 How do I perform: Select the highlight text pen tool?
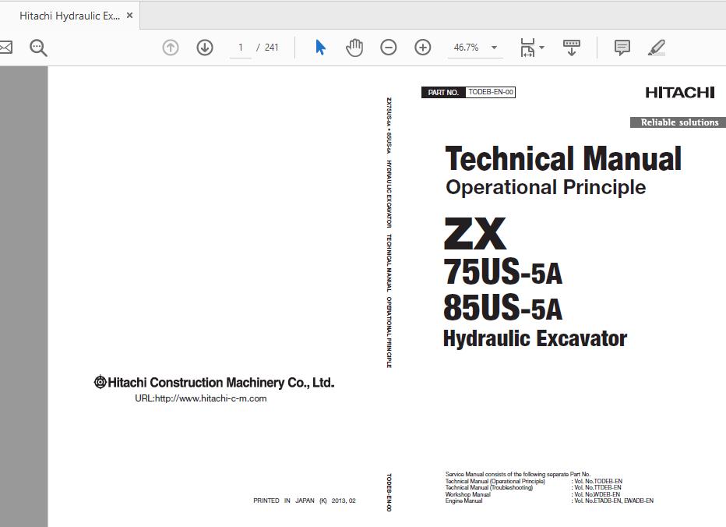pyautogui.click(x=657, y=48)
